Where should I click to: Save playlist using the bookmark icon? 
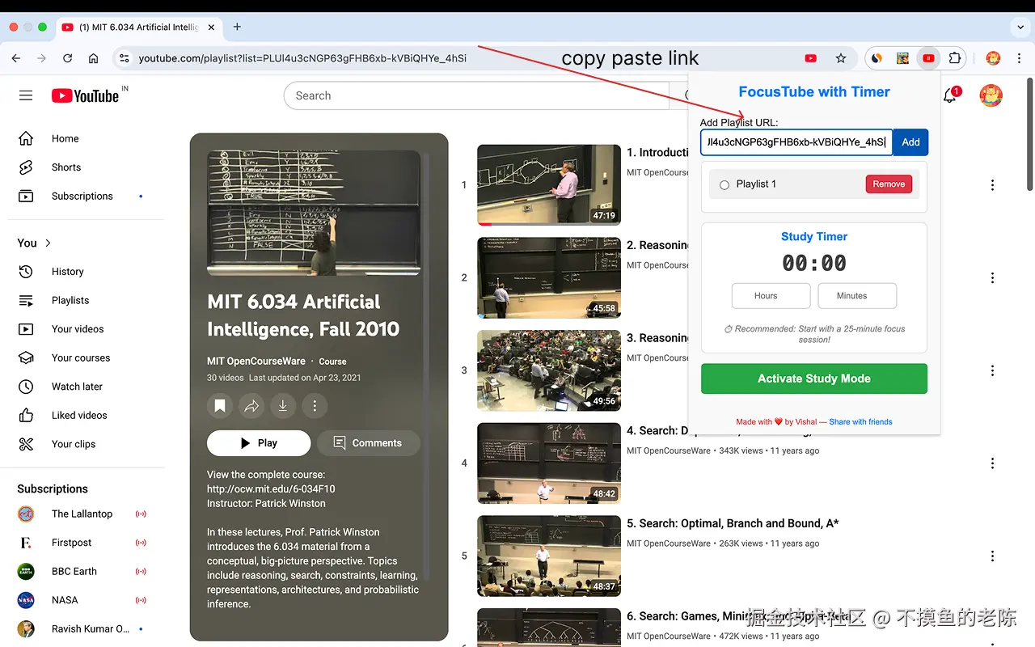coord(219,406)
